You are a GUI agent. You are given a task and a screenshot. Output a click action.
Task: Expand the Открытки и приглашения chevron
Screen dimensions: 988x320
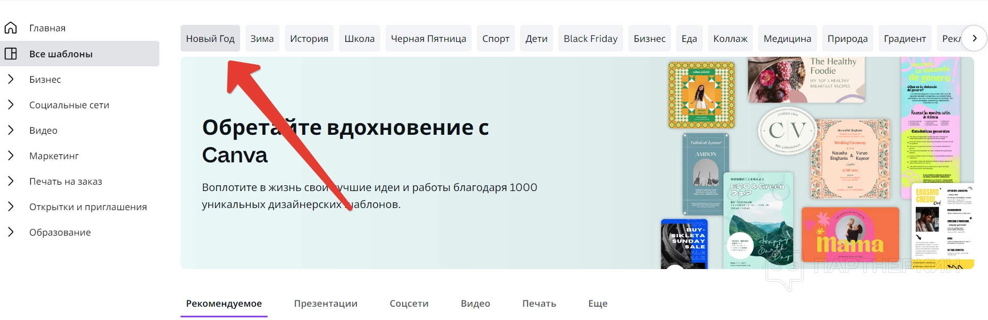pos(11,206)
